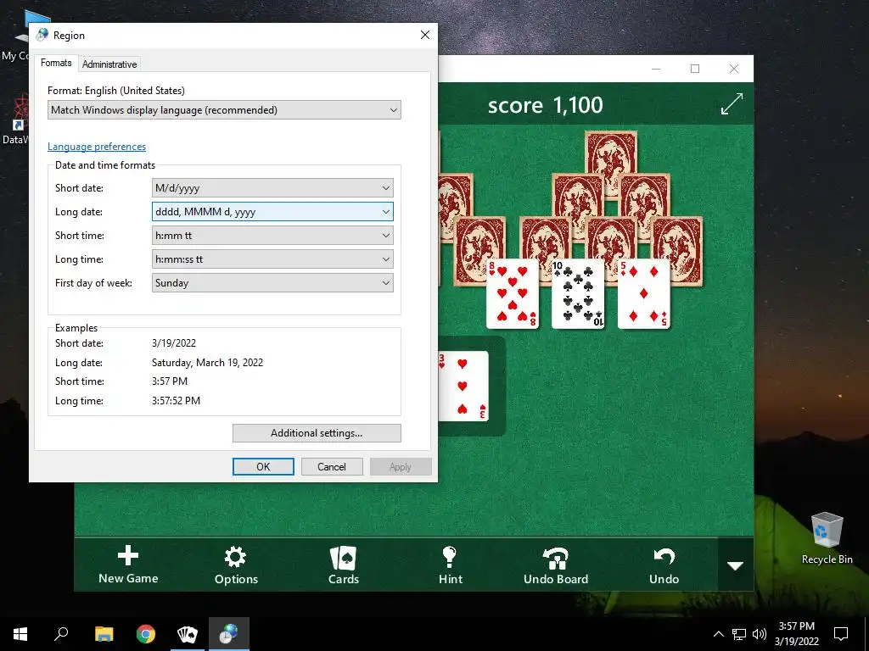Open the First day of week dropdown
The image size is (869, 651).
click(x=272, y=283)
